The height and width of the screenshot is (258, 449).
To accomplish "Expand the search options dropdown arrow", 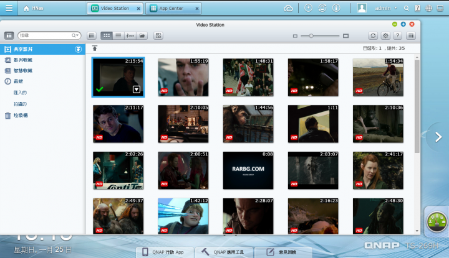I will click(x=75, y=35).
